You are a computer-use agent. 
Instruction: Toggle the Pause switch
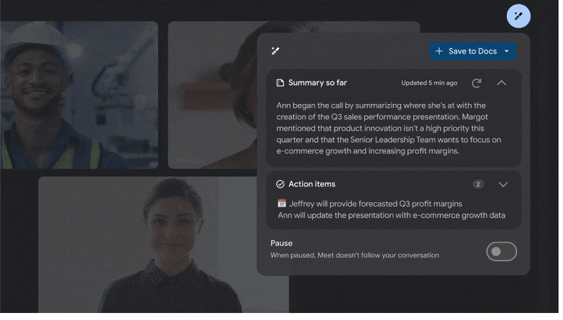pos(502,251)
